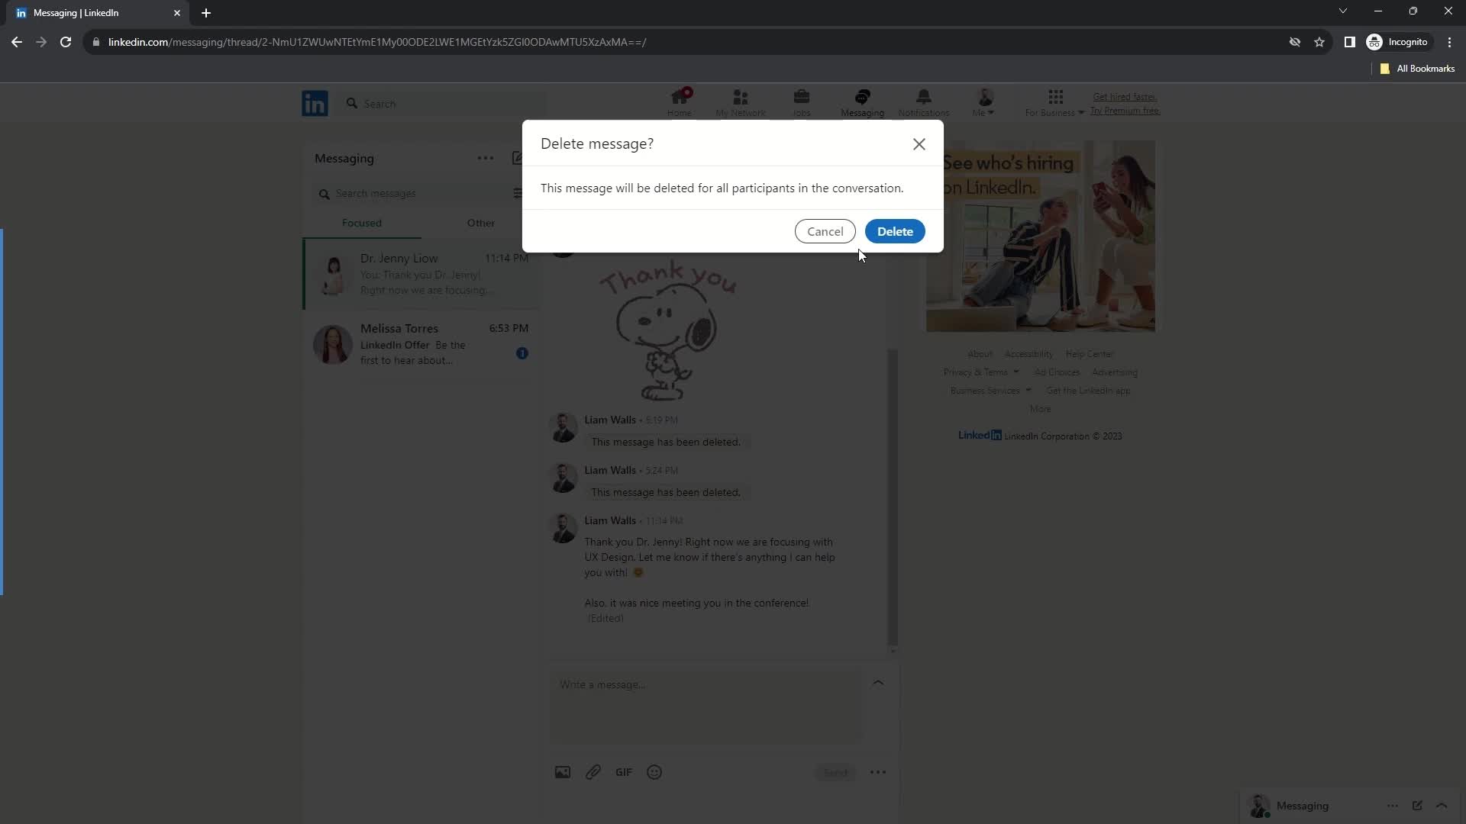Open a new browser tab
This screenshot has width=1466, height=824.
pyautogui.click(x=206, y=13)
